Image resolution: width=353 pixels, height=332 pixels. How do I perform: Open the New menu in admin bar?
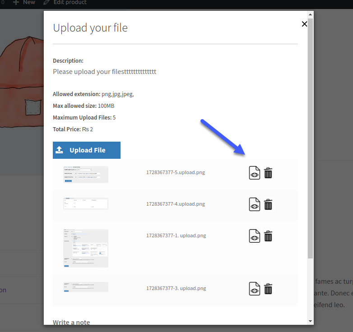coord(24,2)
